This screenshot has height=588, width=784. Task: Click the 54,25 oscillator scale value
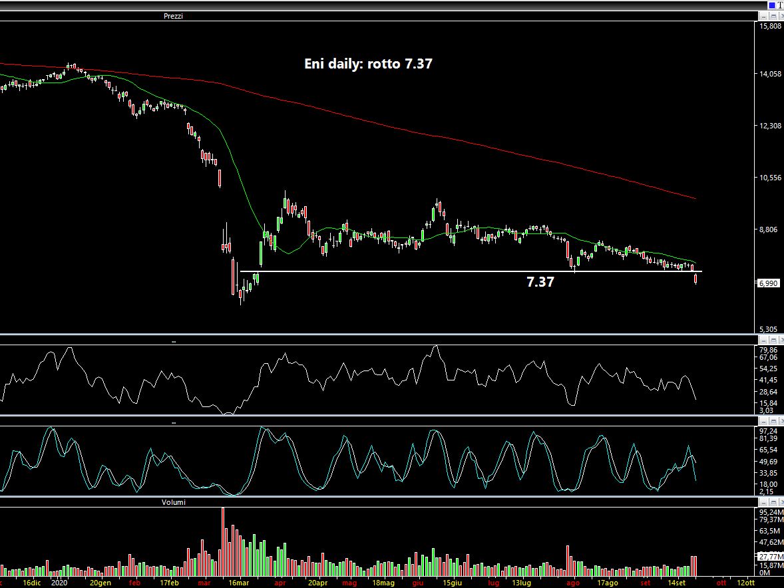pos(769,368)
